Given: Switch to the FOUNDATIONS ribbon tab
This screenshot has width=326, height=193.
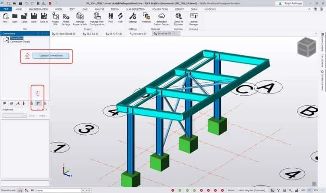Looking at the screenshot, I should tap(160, 10).
